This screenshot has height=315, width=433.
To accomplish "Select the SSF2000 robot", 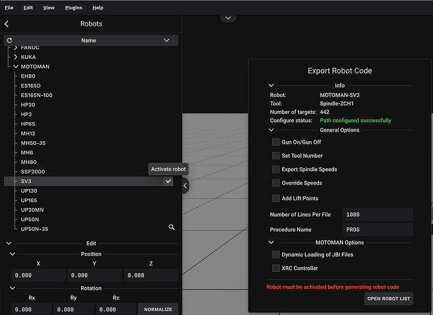I will (x=33, y=171).
